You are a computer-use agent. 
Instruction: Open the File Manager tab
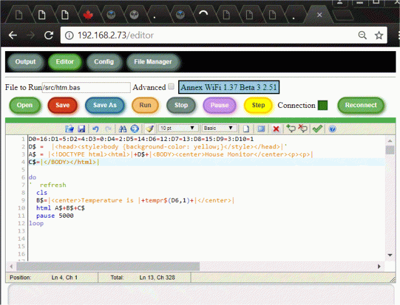153,62
